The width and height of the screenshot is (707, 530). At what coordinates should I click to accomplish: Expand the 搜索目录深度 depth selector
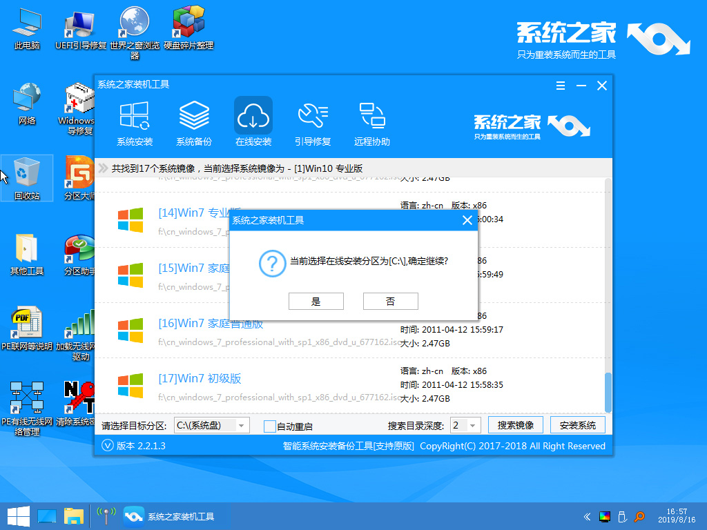coord(473,425)
